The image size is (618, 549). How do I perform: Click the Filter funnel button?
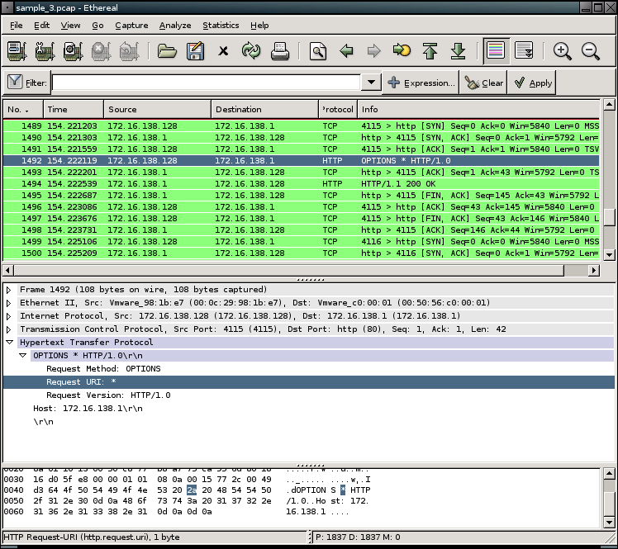tap(26, 83)
